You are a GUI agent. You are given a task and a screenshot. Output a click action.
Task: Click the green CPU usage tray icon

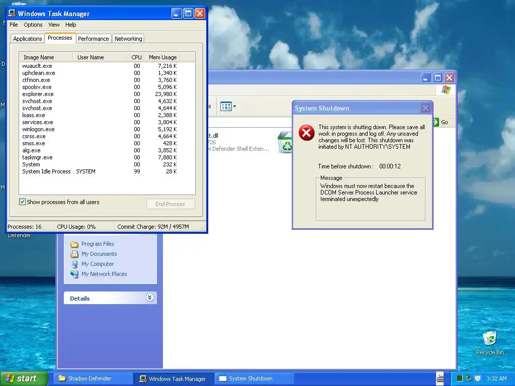(460, 378)
